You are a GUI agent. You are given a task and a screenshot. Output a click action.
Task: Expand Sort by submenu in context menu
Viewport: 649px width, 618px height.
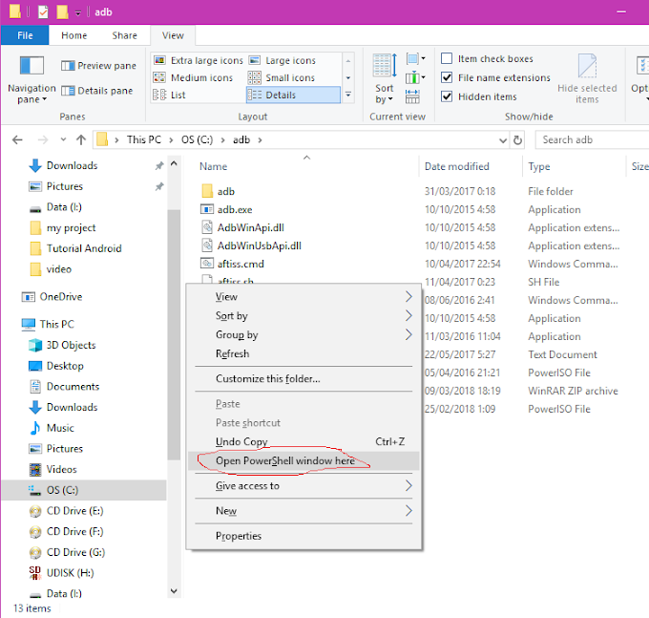click(304, 316)
